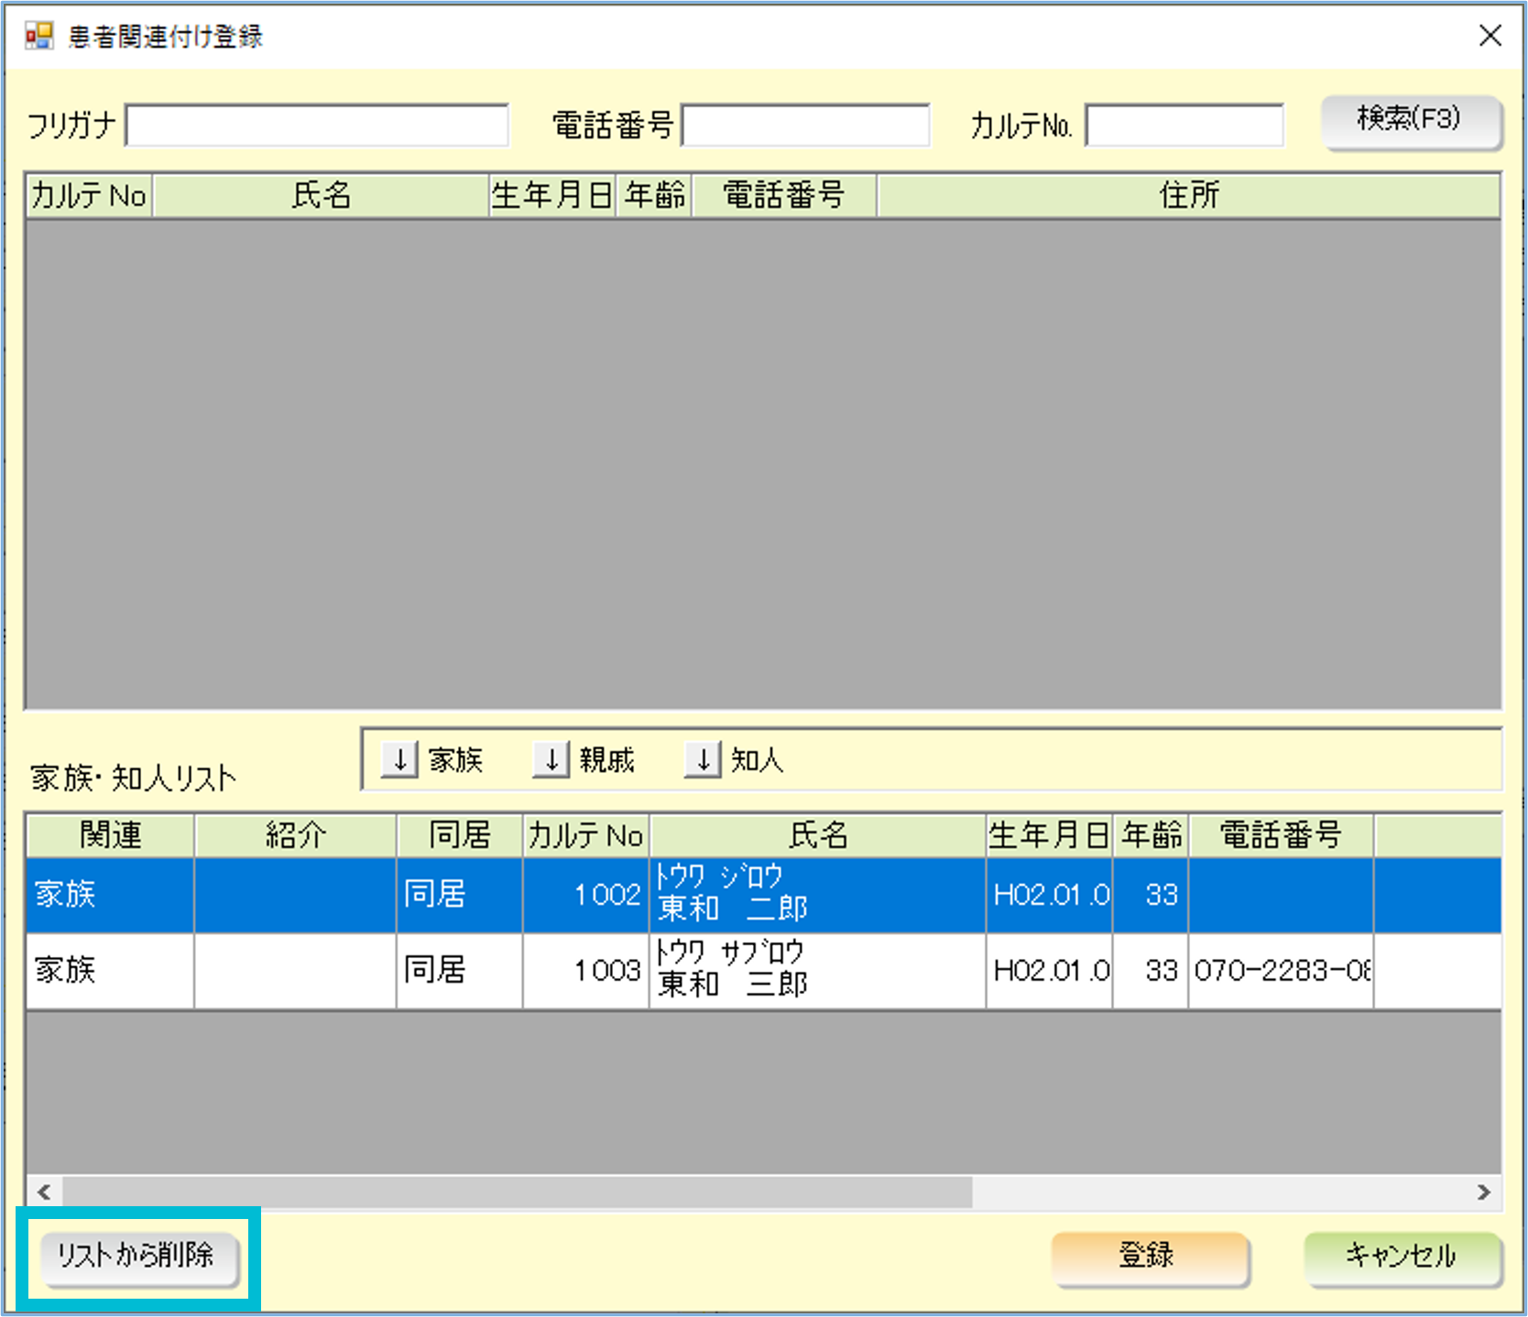Select the row for 東和 三郎

[x=733, y=970]
